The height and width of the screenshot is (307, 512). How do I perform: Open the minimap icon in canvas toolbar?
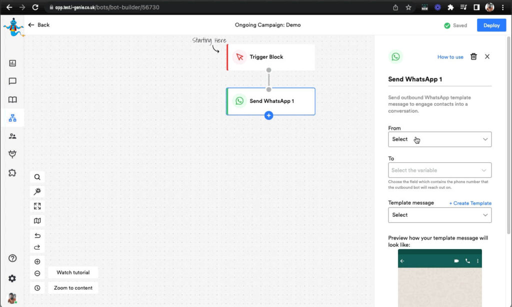[37, 221]
